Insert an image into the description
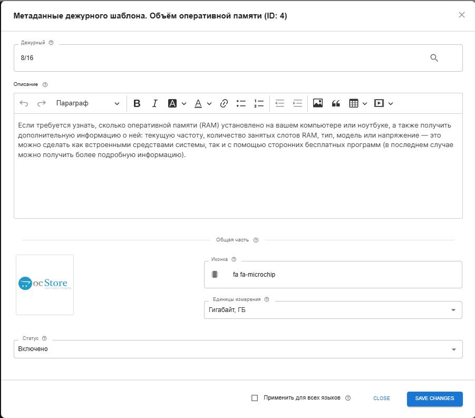Screen dimensions: 475x418 click(x=317, y=103)
